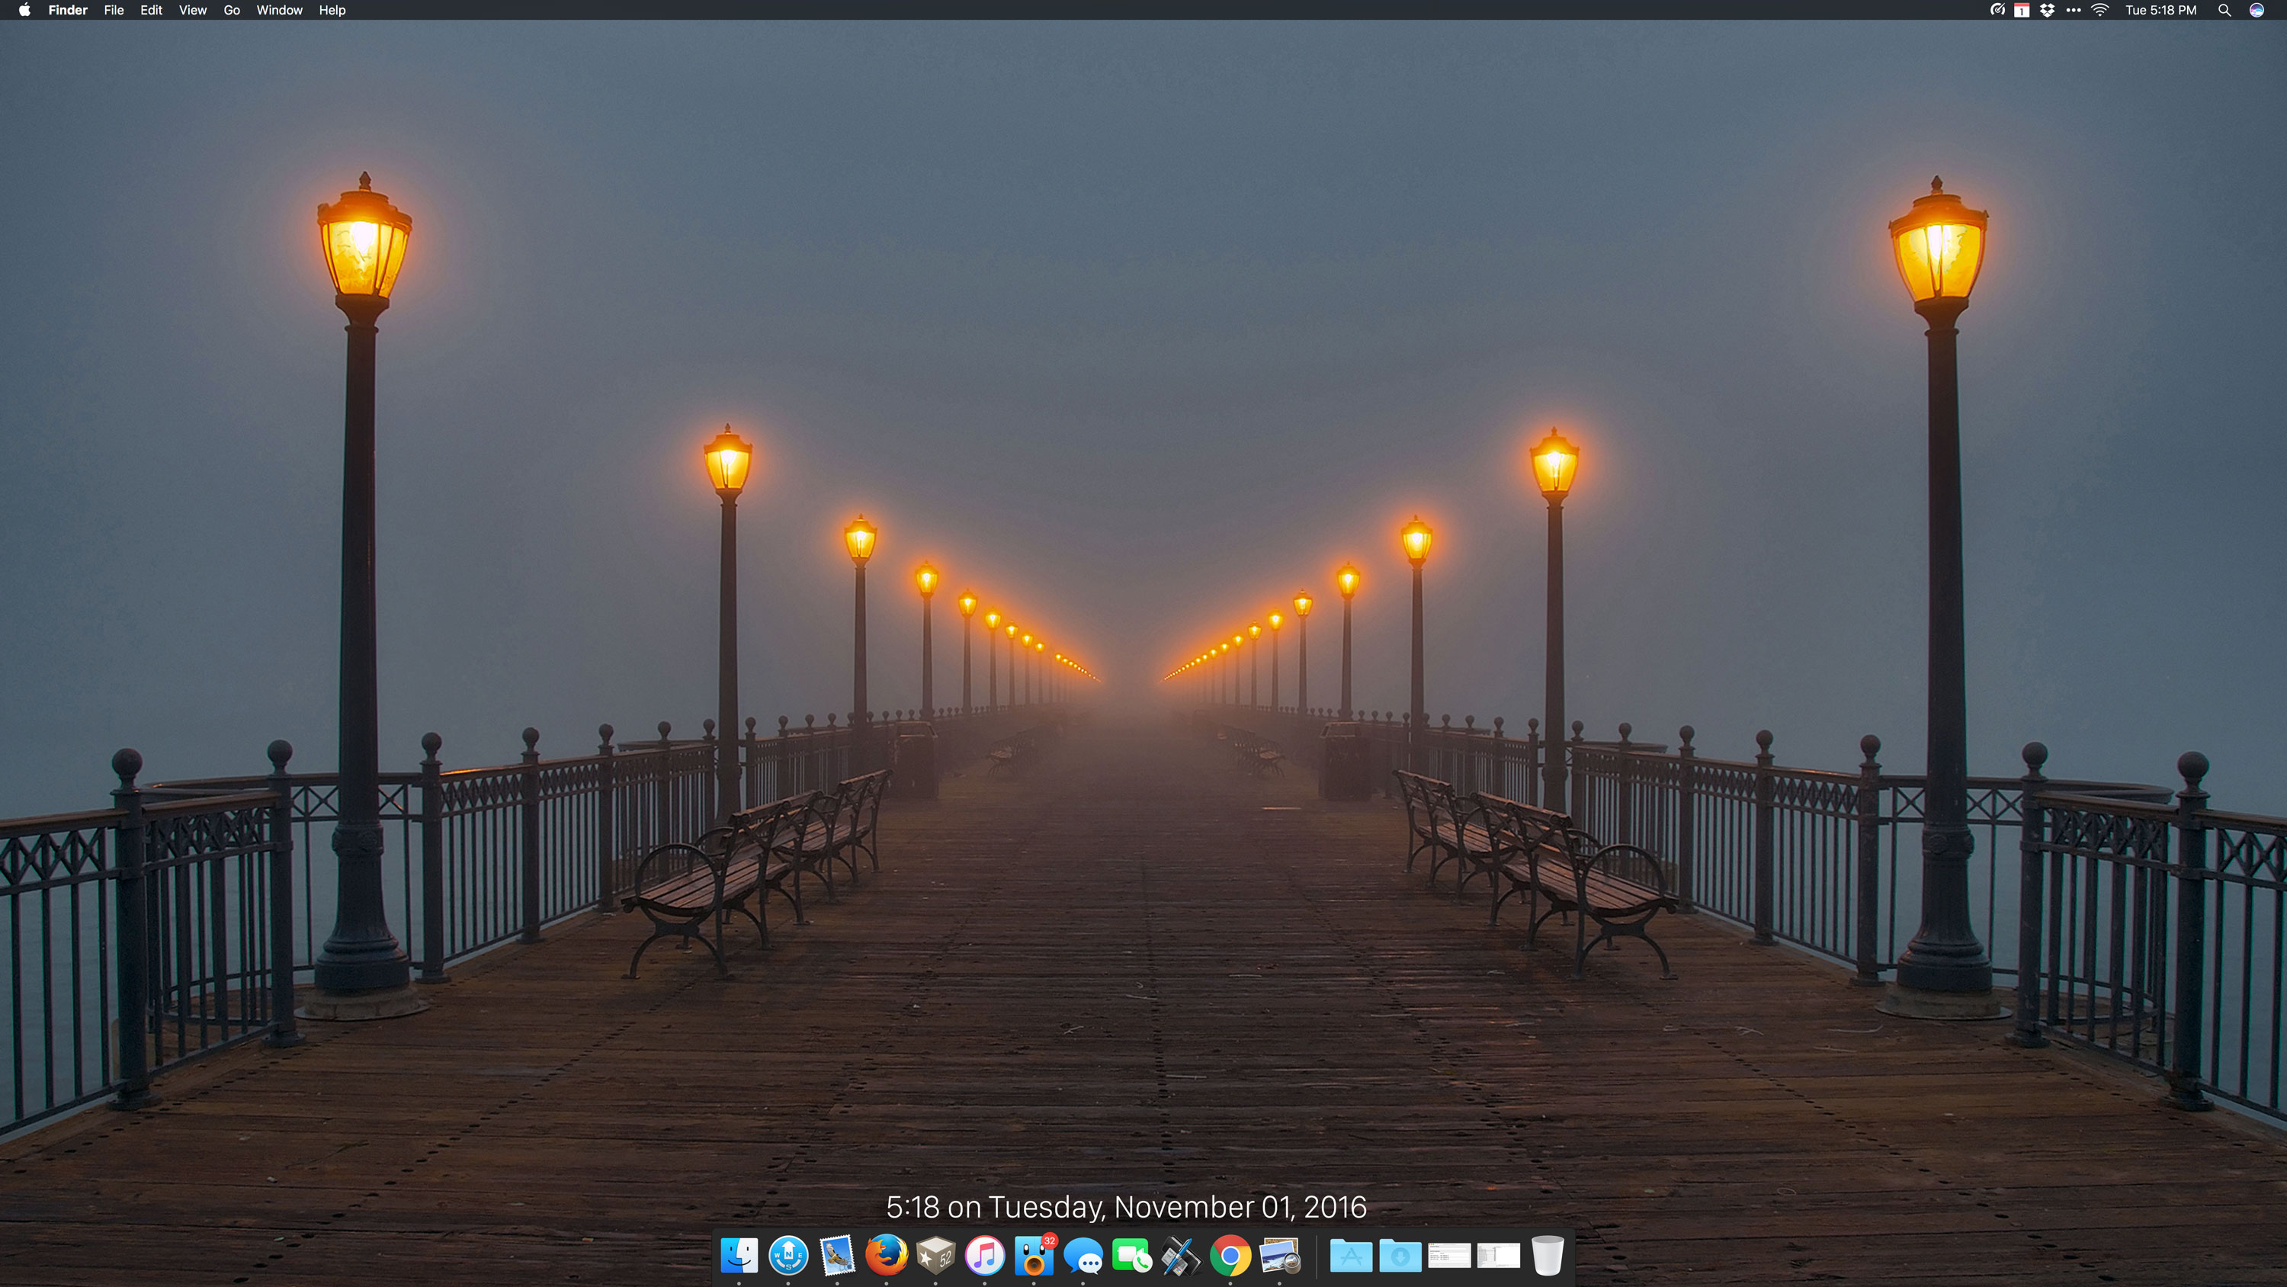Open Tweetbot with 32 badge

coord(1034,1256)
